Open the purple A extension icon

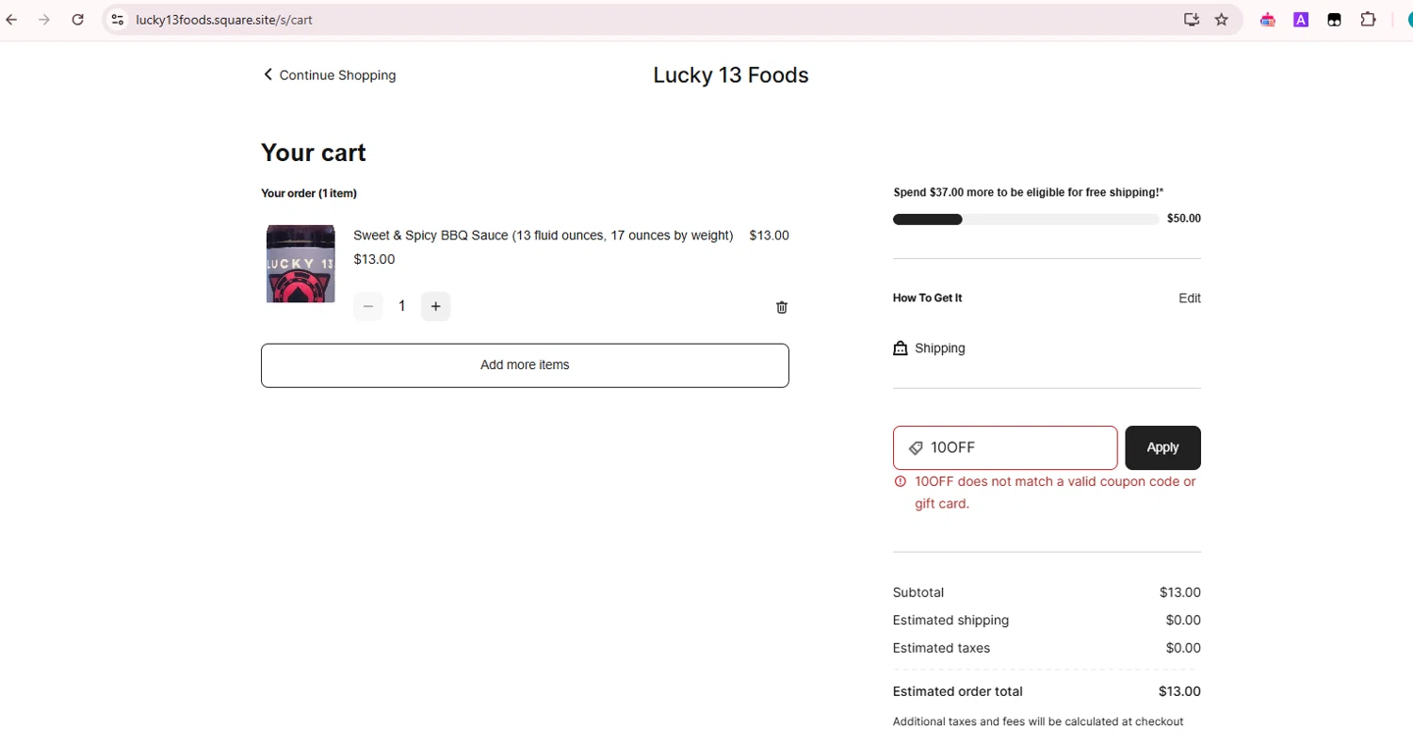coord(1301,19)
